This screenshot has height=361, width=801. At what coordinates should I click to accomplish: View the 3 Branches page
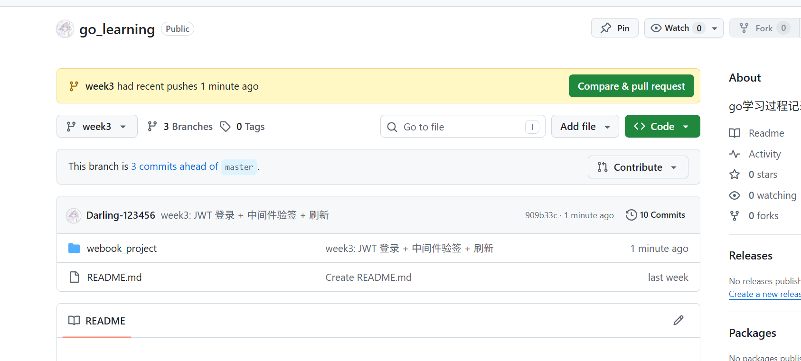point(180,126)
